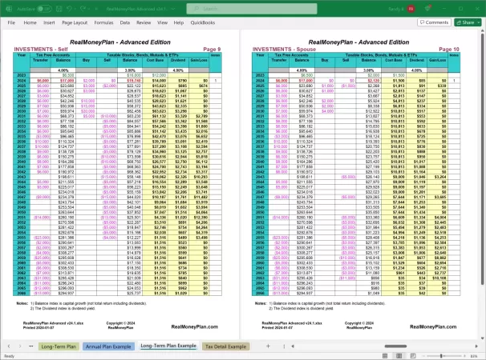Click the horizontal scrollbar right arrow
This screenshot has height=360, width=486.
[474, 346]
